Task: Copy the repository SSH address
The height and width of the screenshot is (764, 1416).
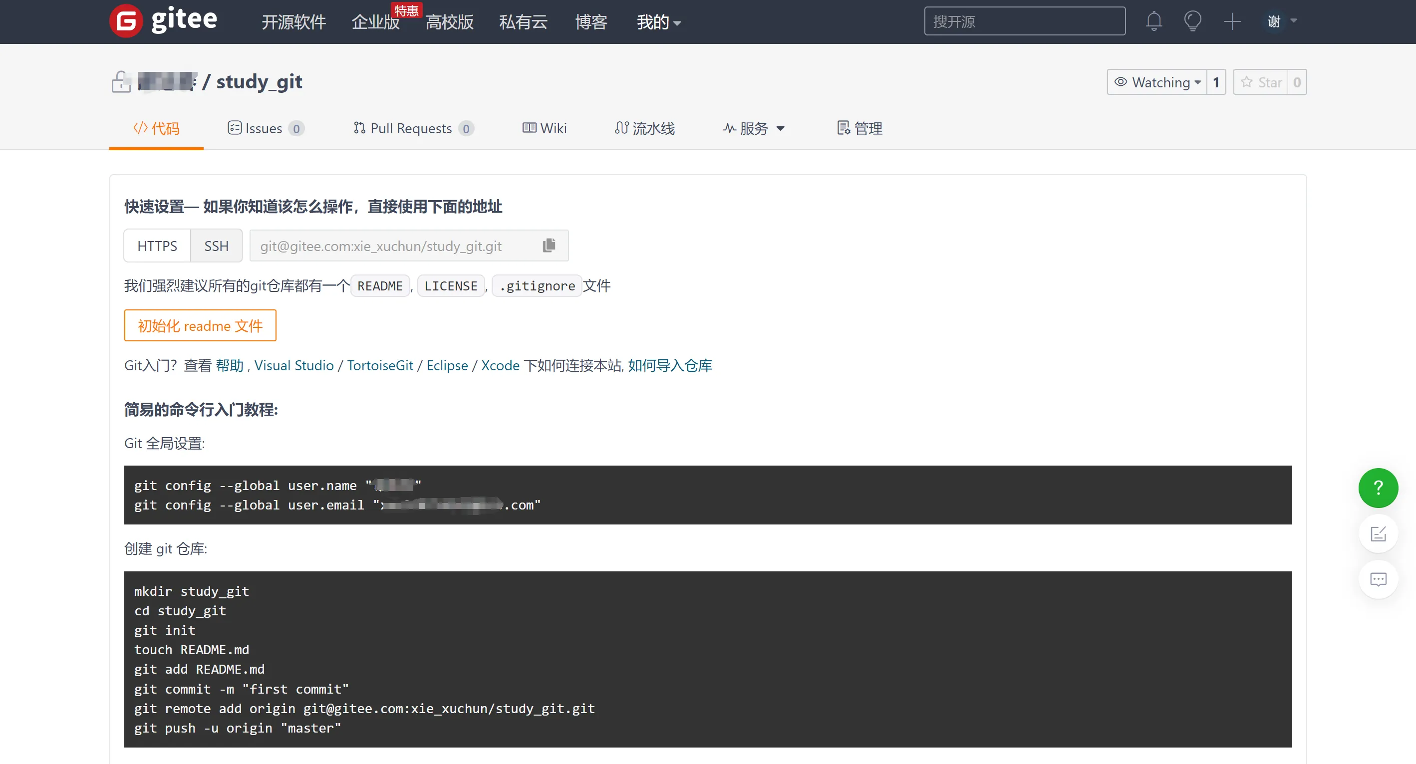Action: click(x=549, y=245)
